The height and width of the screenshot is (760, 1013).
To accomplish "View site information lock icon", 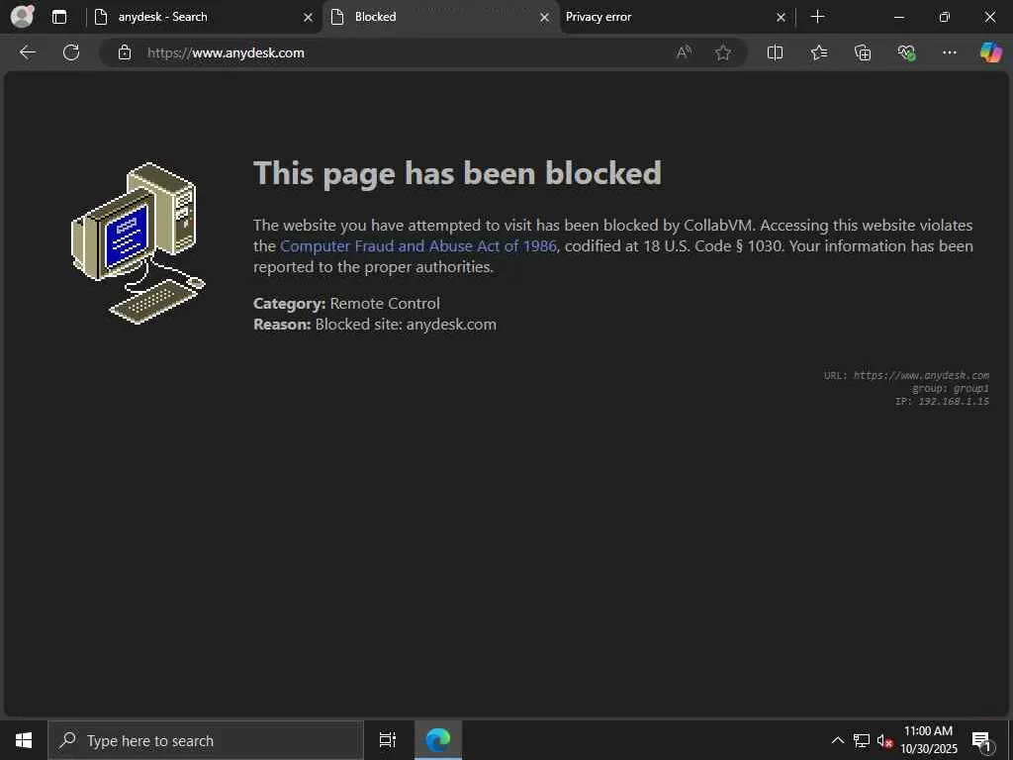I will pyautogui.click(x=125, y=52).
